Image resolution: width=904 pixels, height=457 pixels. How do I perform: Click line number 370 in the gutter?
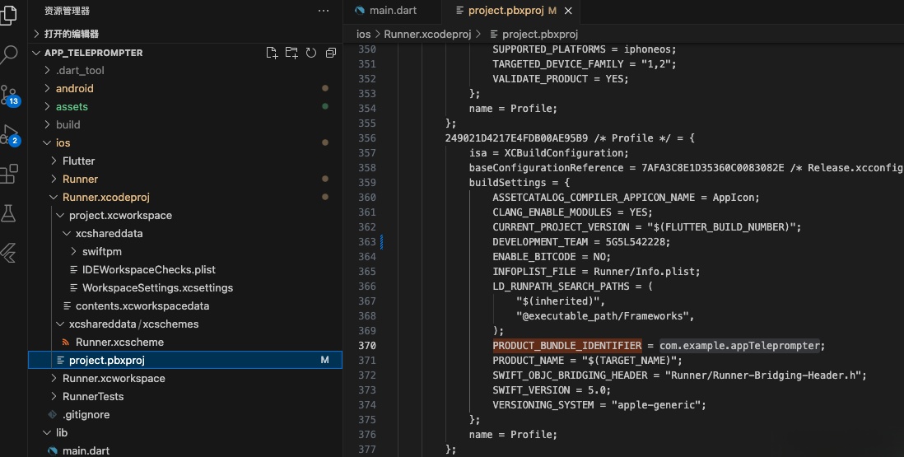(x=366, y=346)
